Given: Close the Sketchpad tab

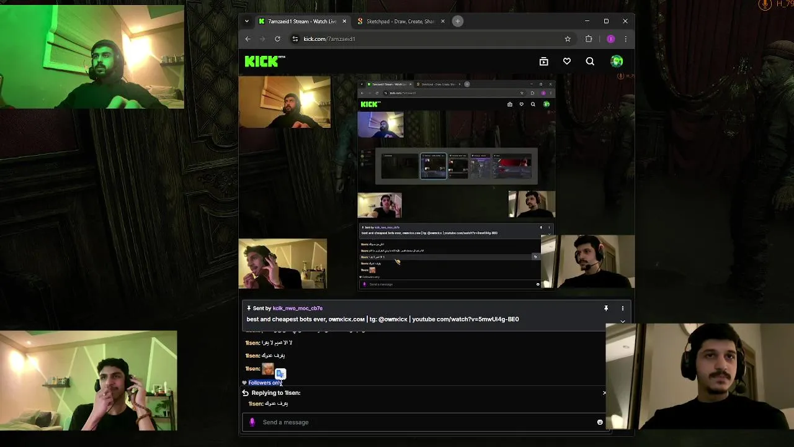Looking at the screenshot, I should coord(442,21).
